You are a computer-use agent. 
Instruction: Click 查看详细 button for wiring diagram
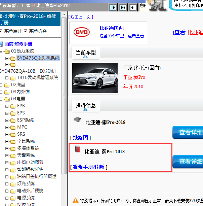[x=188, y=132]
